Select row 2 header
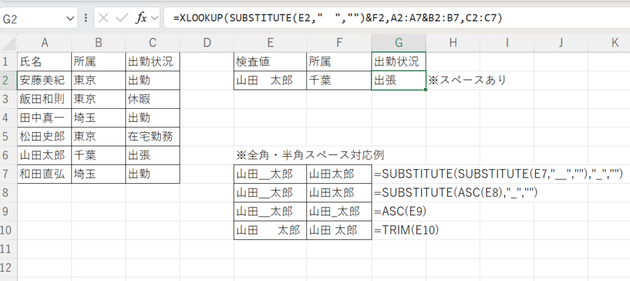 click(x=9, y=81)
